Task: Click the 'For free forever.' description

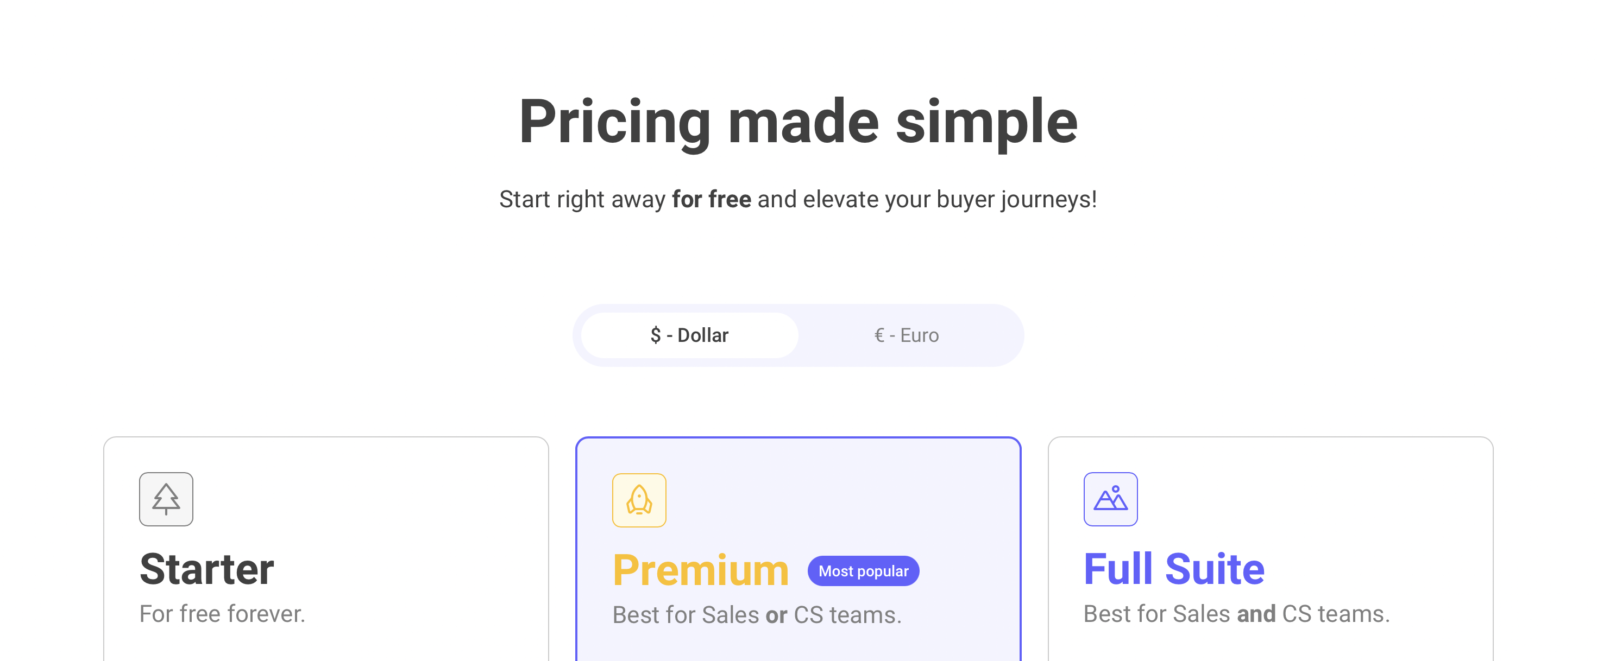Action: pyautogui.click(x=222, y=614)
